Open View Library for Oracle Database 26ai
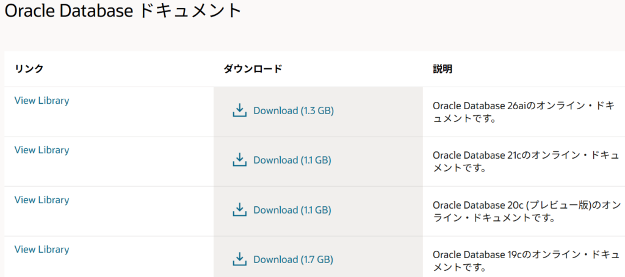Screen dimensions: 625x277 coord(42,101)
